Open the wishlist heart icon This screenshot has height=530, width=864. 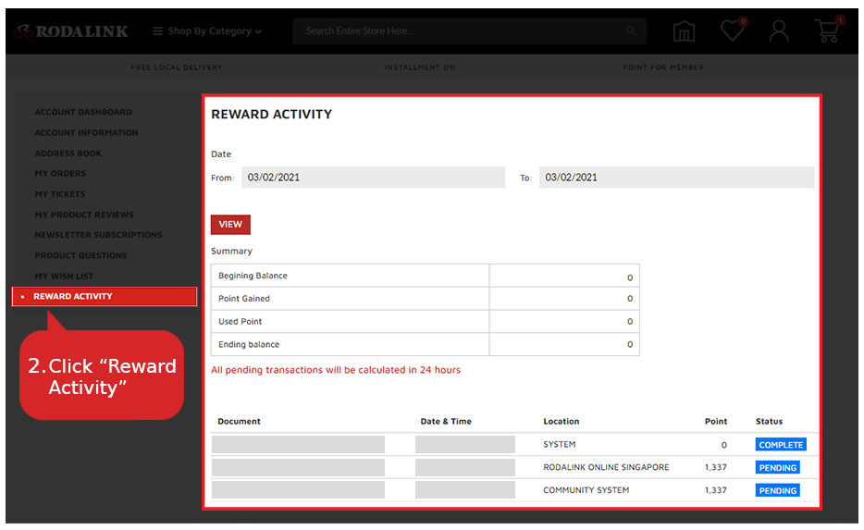click(733, 31)
